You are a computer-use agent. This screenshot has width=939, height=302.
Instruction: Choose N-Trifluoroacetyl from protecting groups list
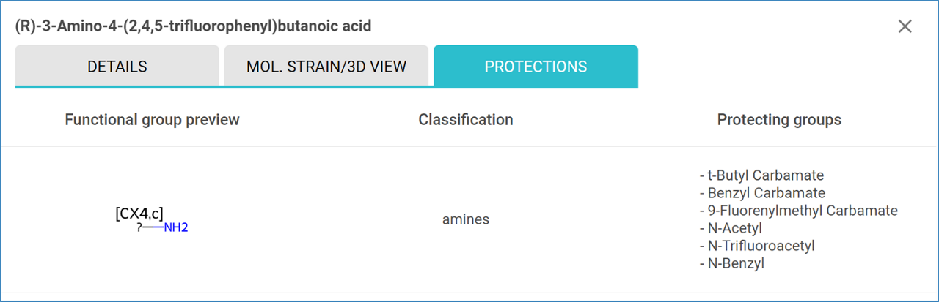click(757, 246)
